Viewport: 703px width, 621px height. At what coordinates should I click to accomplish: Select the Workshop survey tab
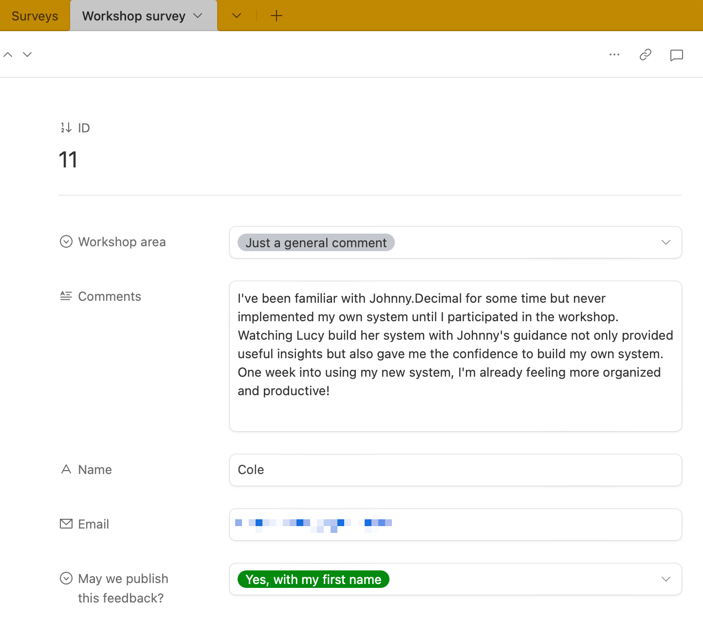coord(133,16)
